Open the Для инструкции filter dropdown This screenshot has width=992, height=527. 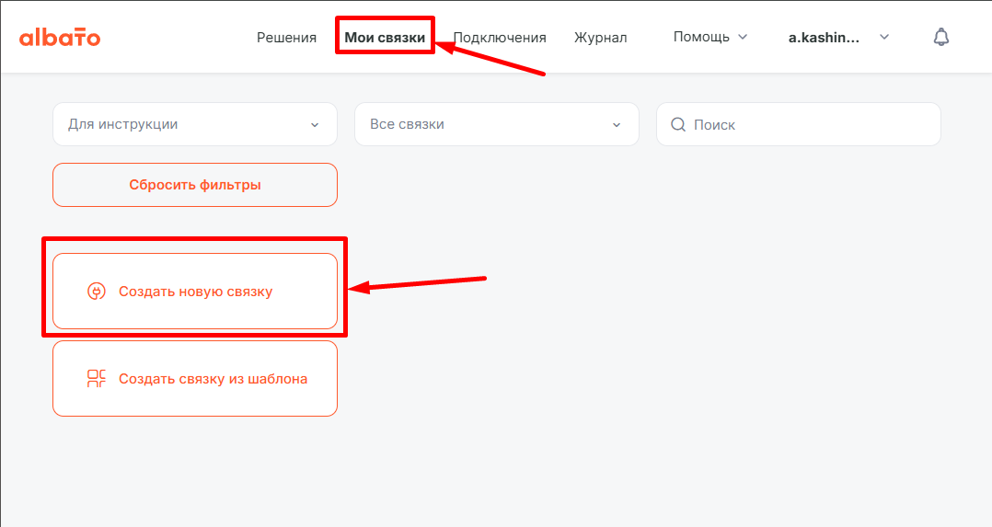pyautogui.click(x=184, y=124)
